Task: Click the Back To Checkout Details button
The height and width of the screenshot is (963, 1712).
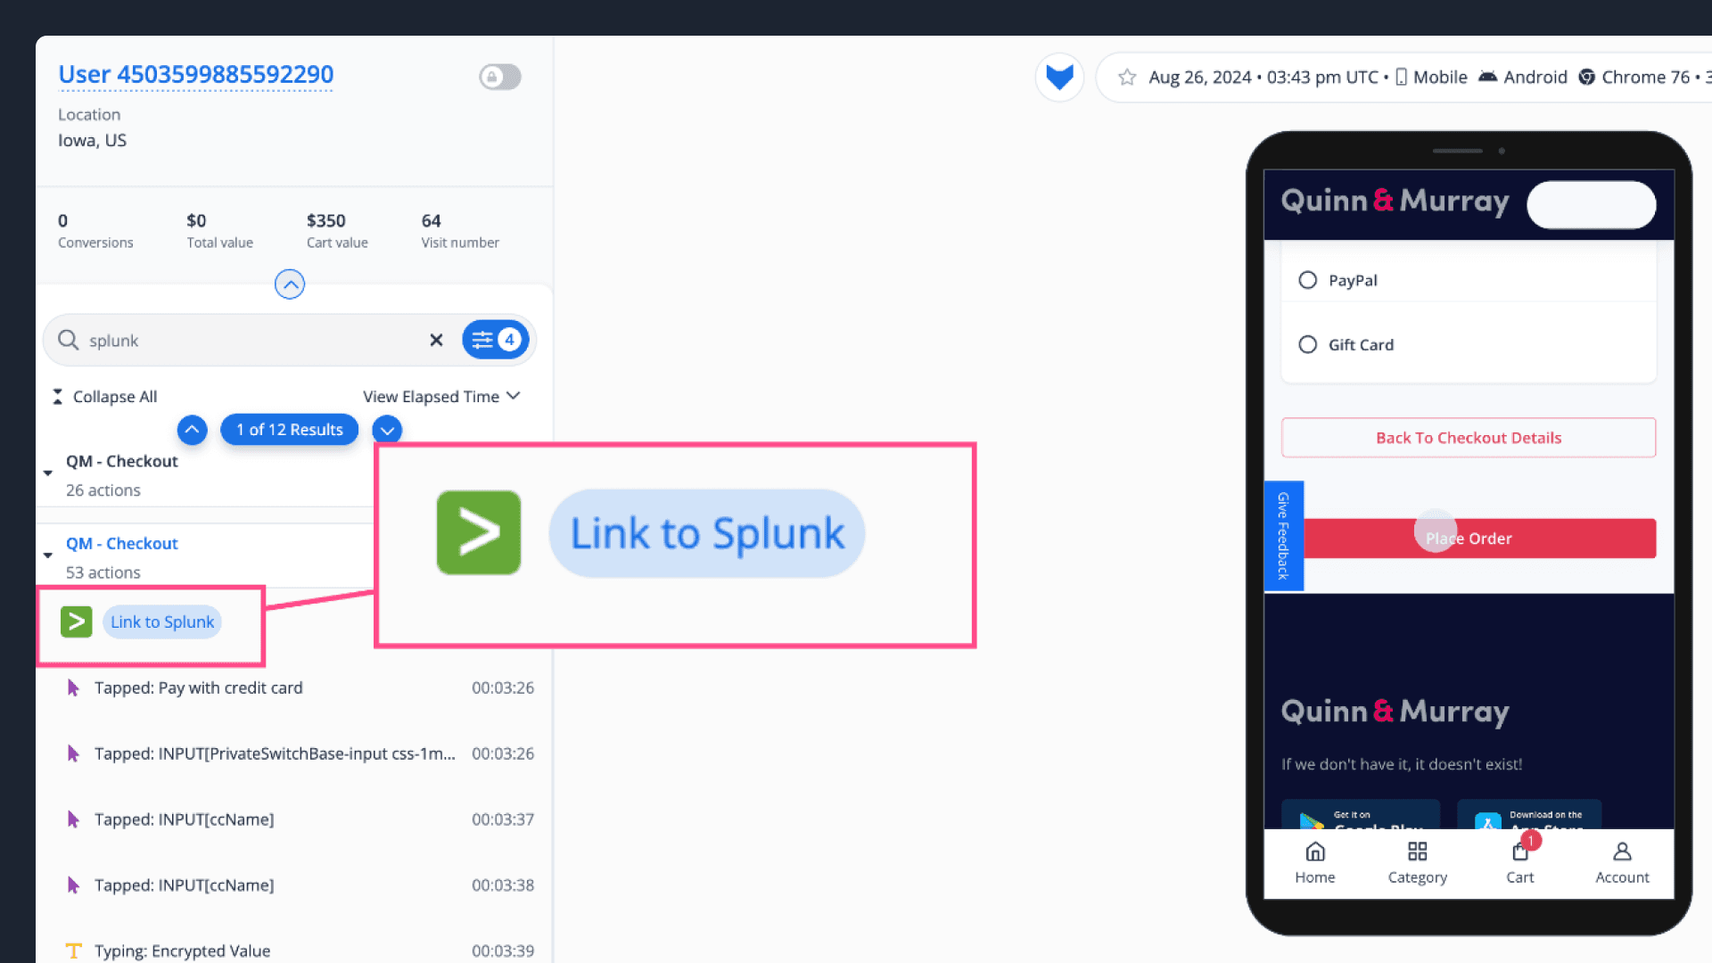Action: pos(1468,438)
